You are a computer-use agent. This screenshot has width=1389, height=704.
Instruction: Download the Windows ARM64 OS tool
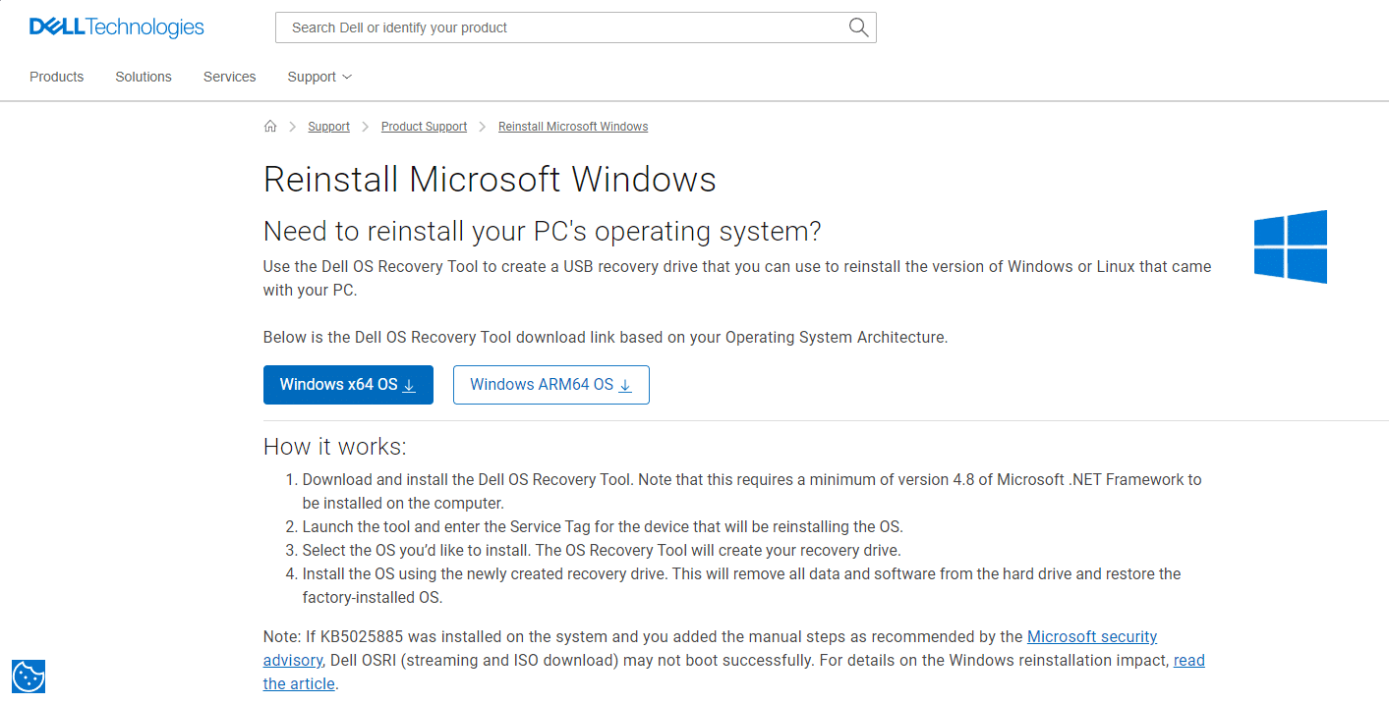[x=551, y=385]
